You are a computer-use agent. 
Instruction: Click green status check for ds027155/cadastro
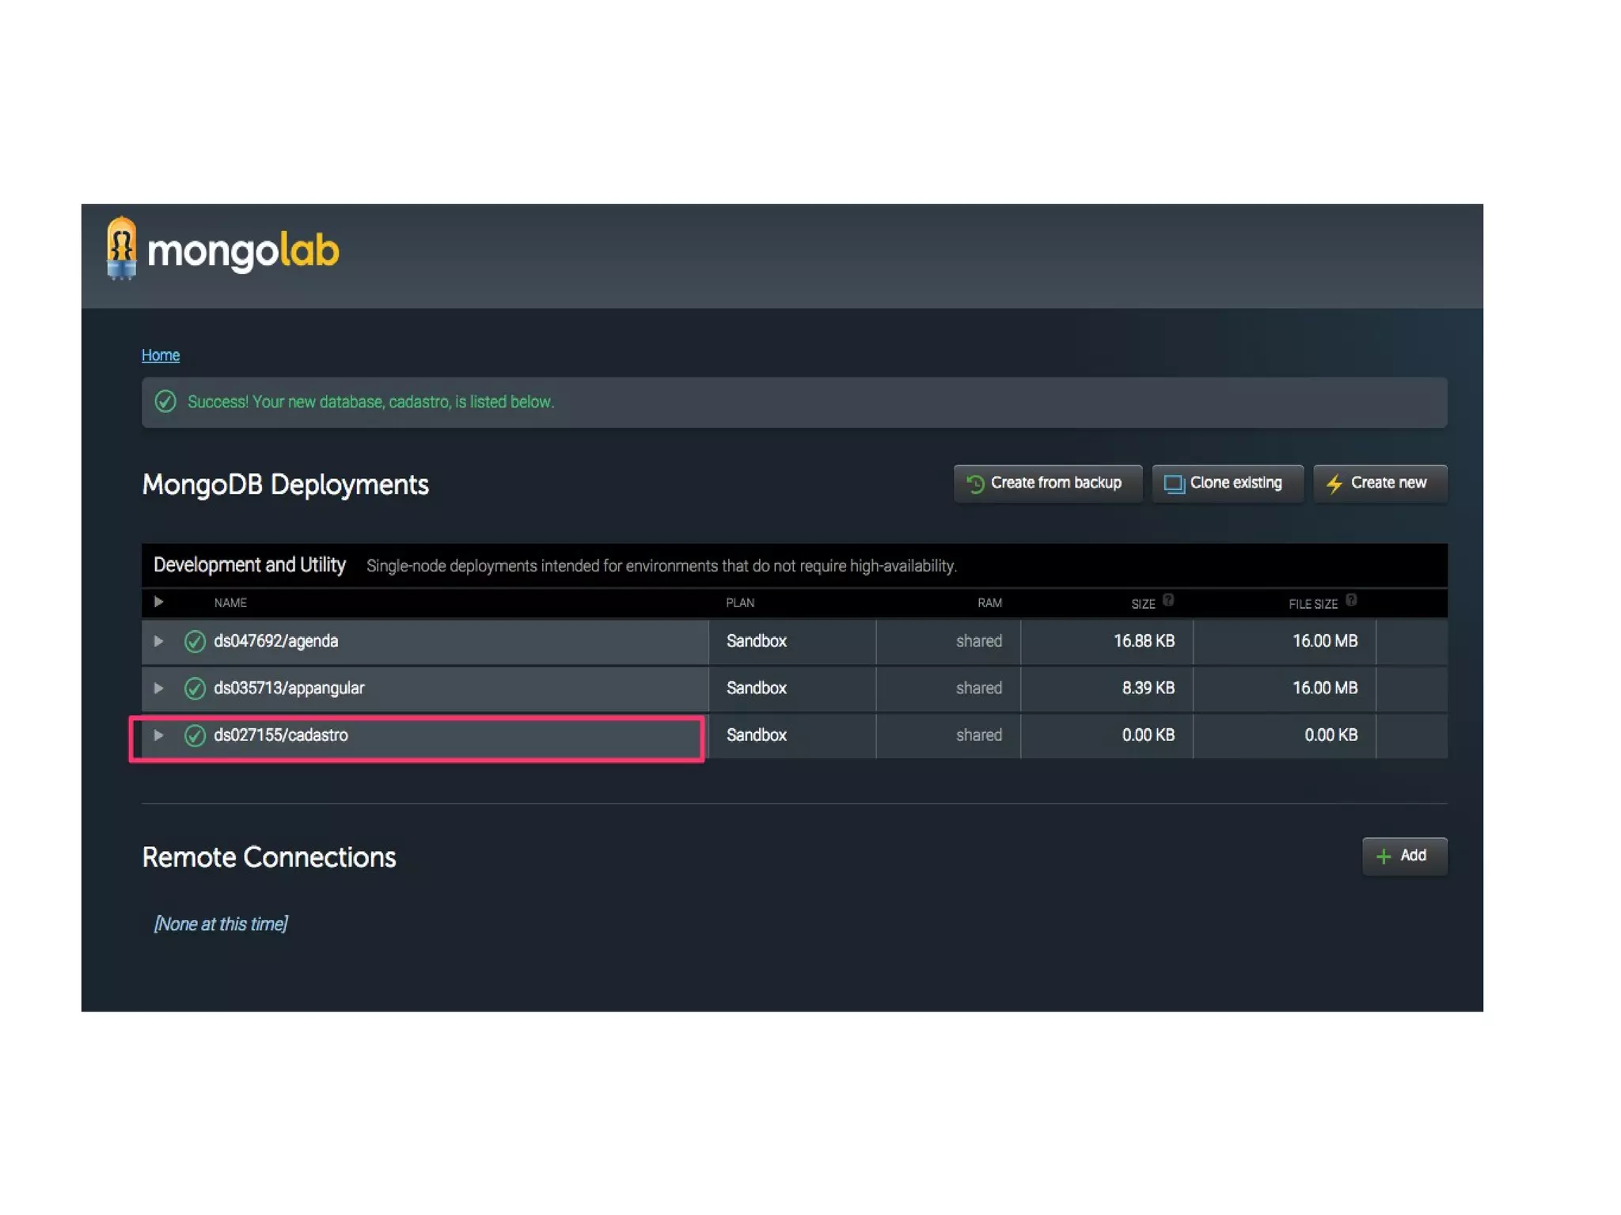click(195, 735)
